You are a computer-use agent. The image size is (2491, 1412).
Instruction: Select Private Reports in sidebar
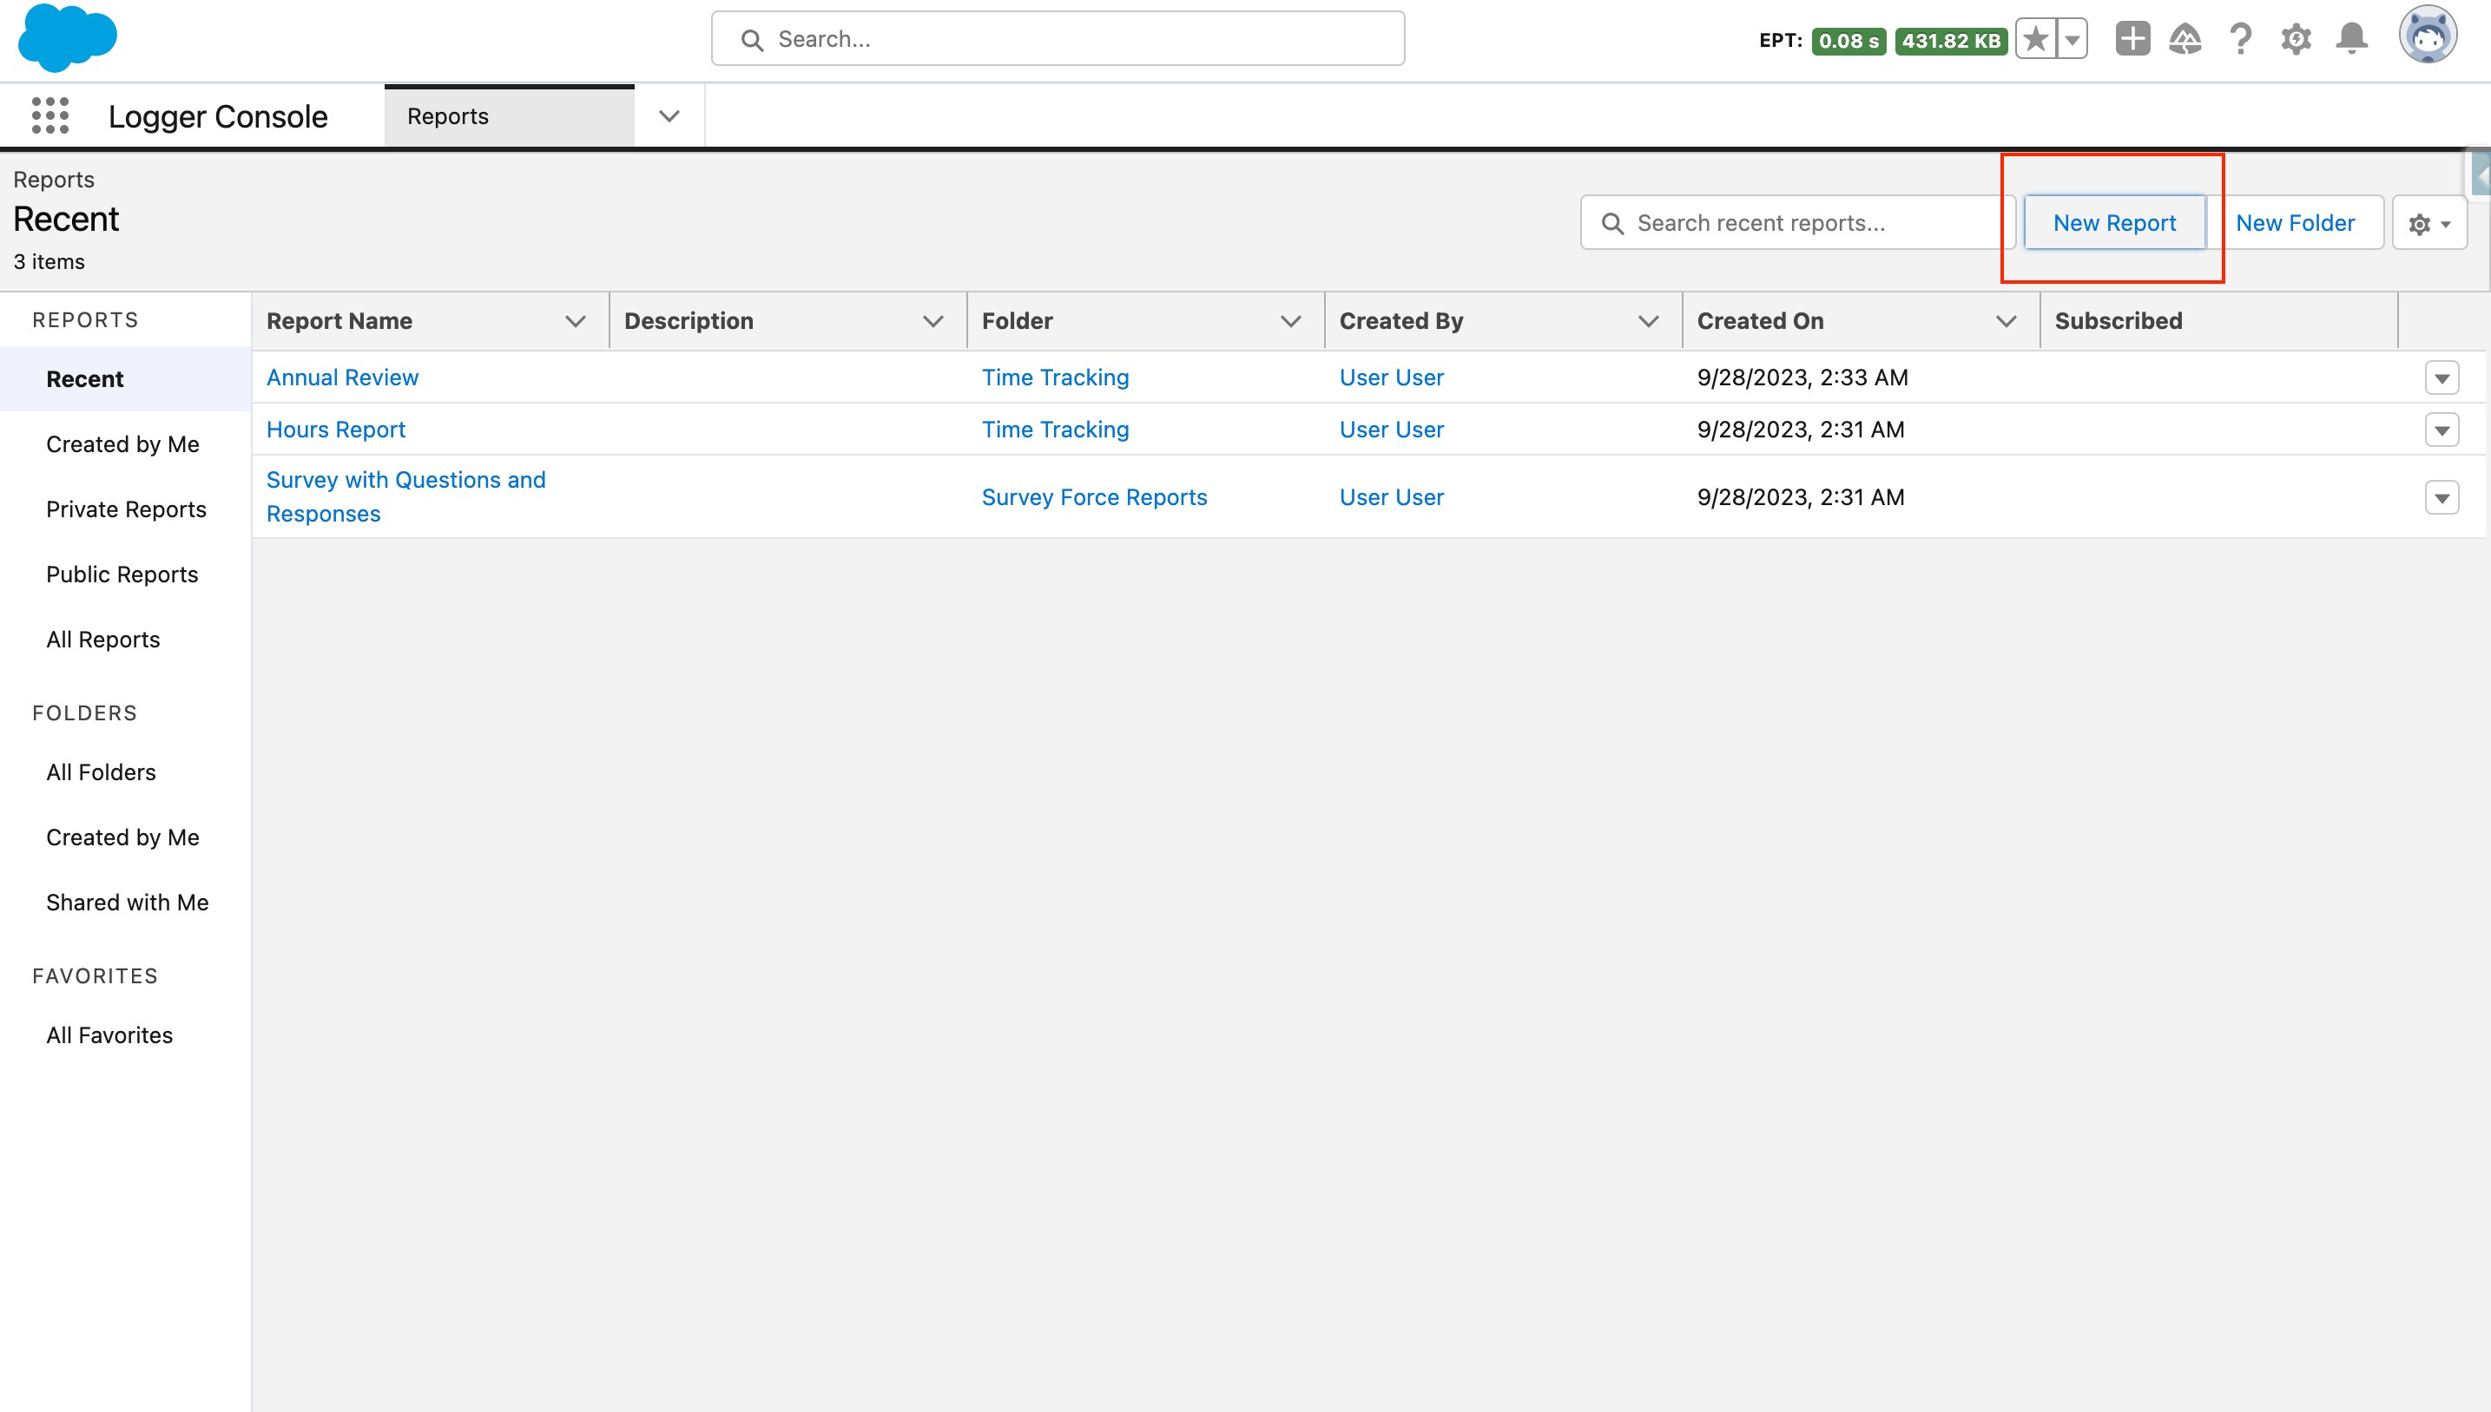[126, 509]
